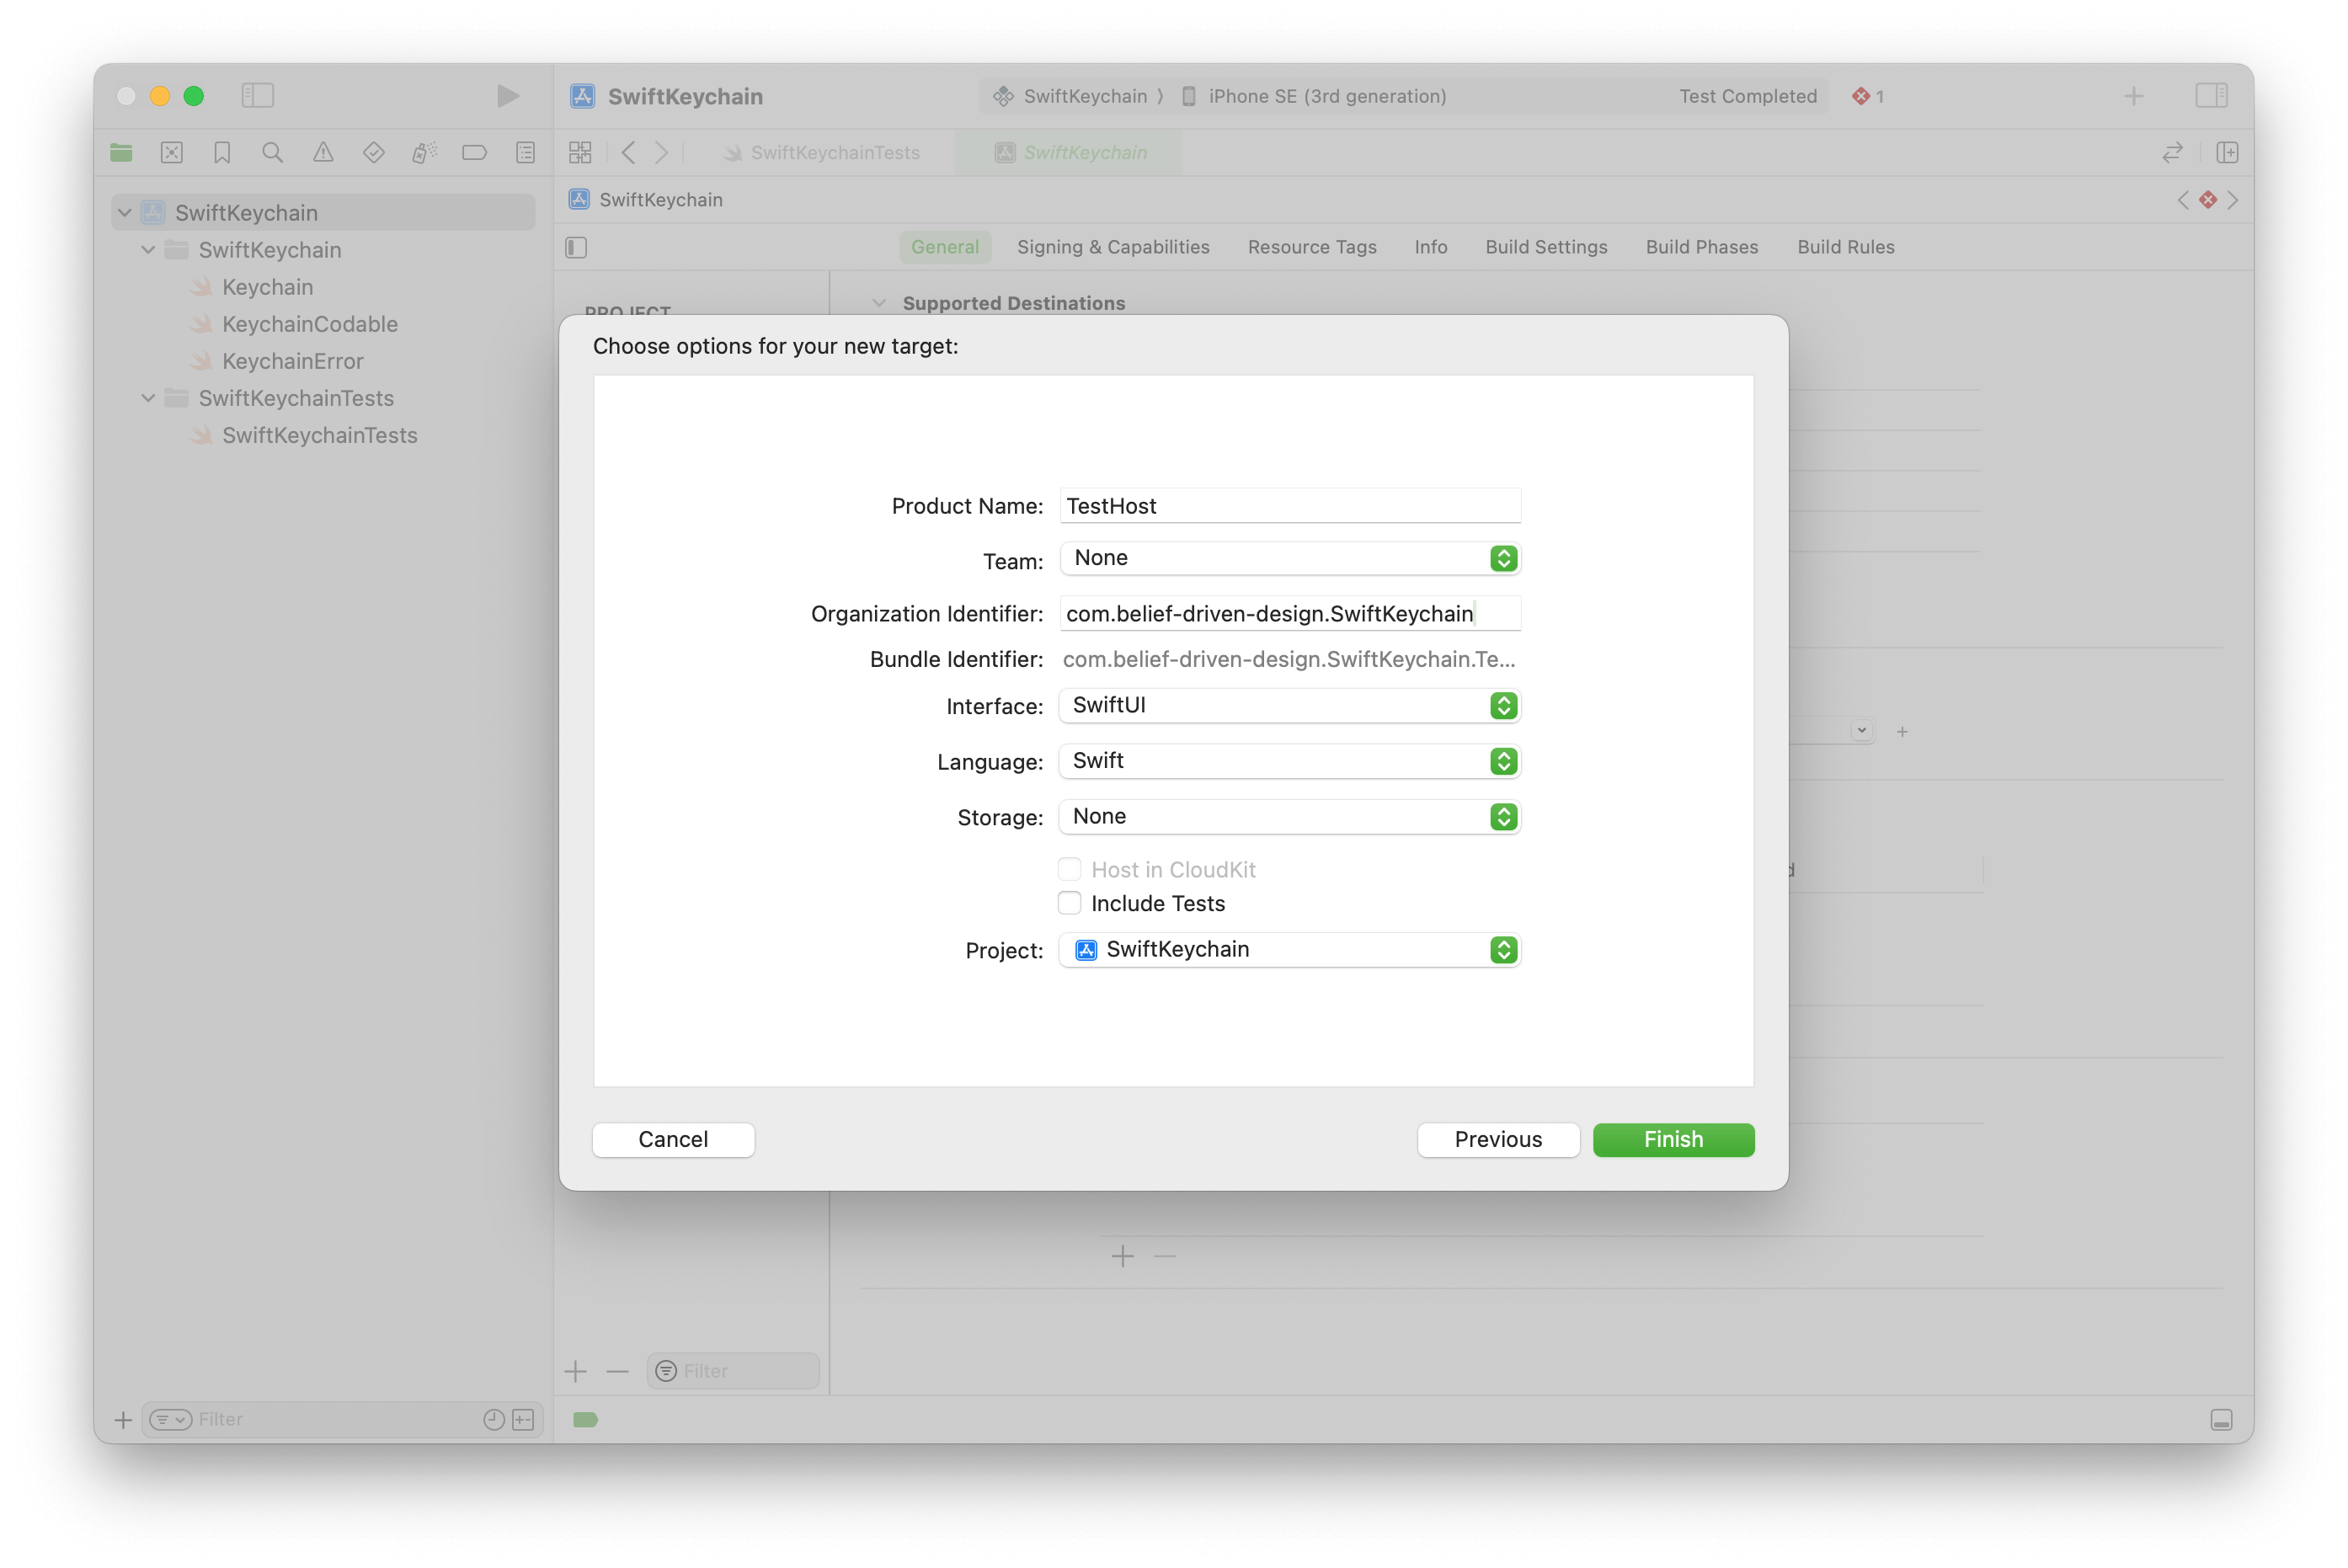
Task: Click the editor swap arrows icon
Action: click(2172, 152)
